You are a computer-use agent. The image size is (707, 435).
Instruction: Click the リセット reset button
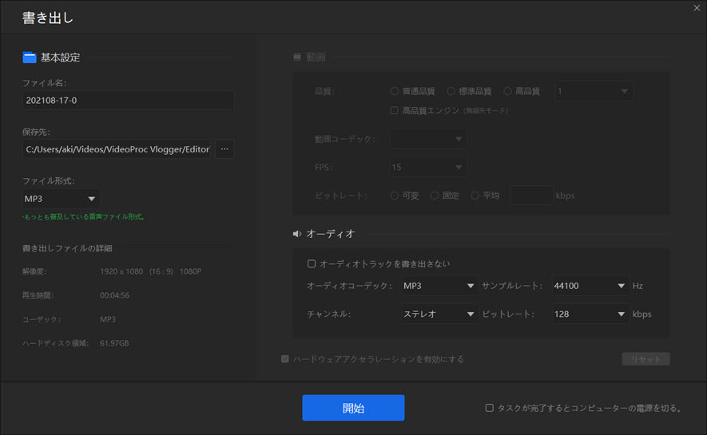click(x=645, y=359)
